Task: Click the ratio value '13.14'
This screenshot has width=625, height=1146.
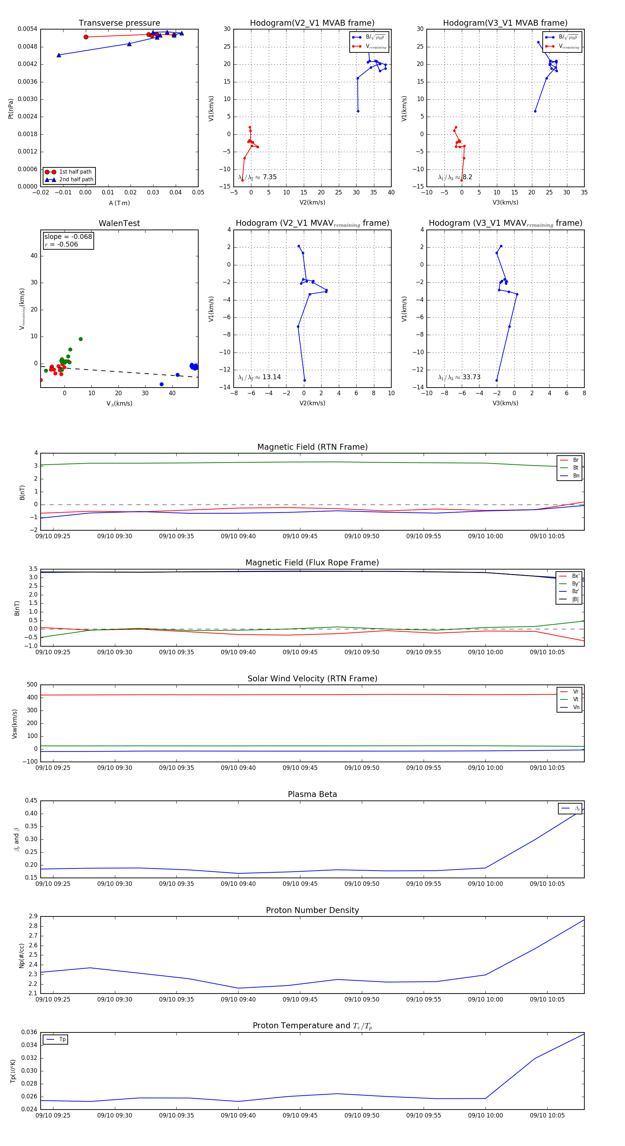Action: [271, 377]
